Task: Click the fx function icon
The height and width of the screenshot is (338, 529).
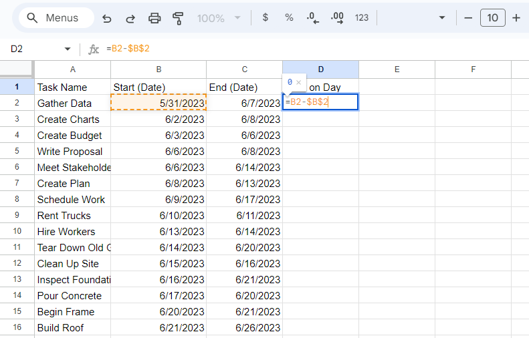Action: [94, 49]
